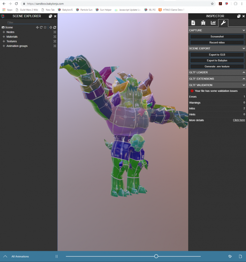Focus the Filter input field
The width and height of the screenshot is (246, 262).
coord(28,22)
